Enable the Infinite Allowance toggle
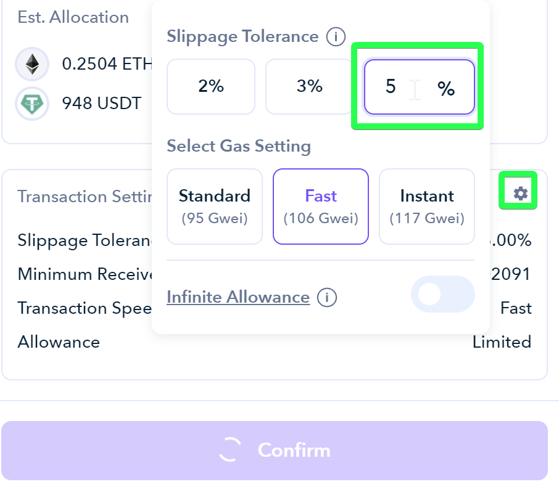 click(443, 294)
